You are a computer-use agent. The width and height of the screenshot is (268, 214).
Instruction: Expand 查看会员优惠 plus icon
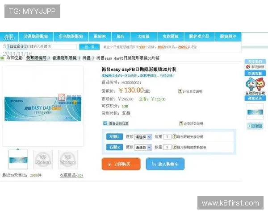pos(105,123)
